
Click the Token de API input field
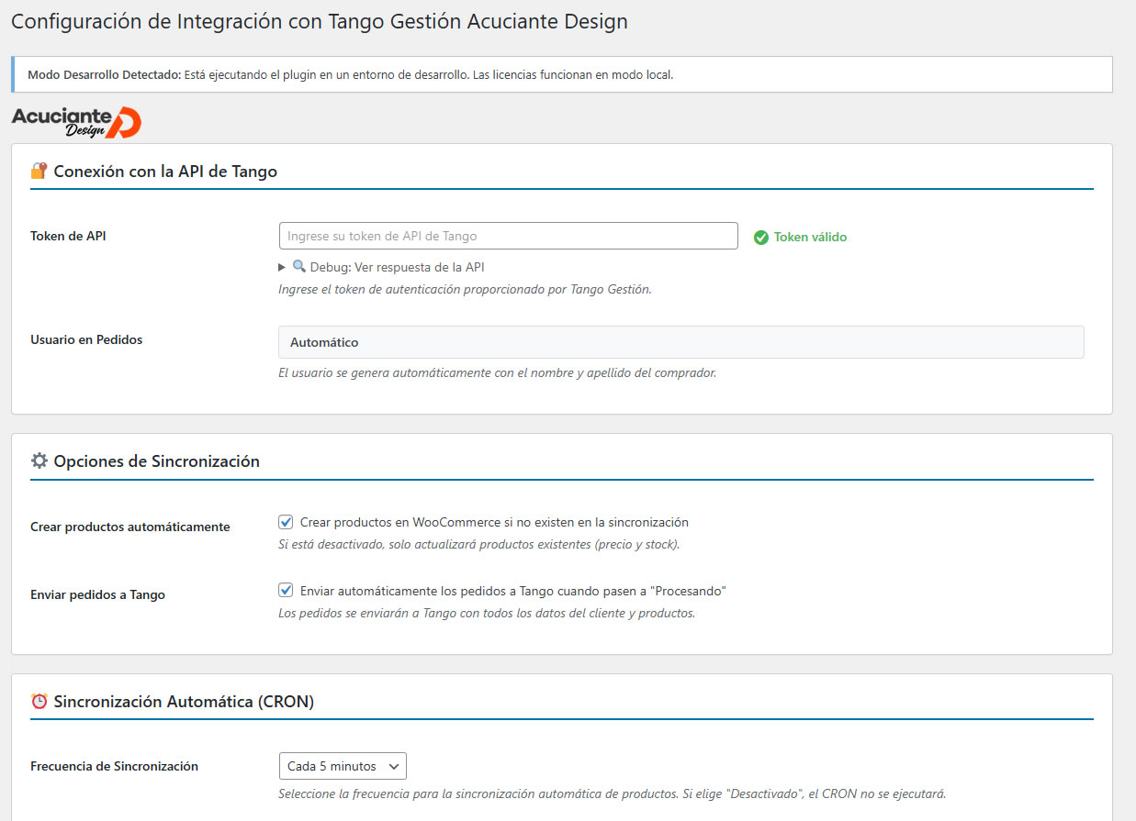click(508, 236)
